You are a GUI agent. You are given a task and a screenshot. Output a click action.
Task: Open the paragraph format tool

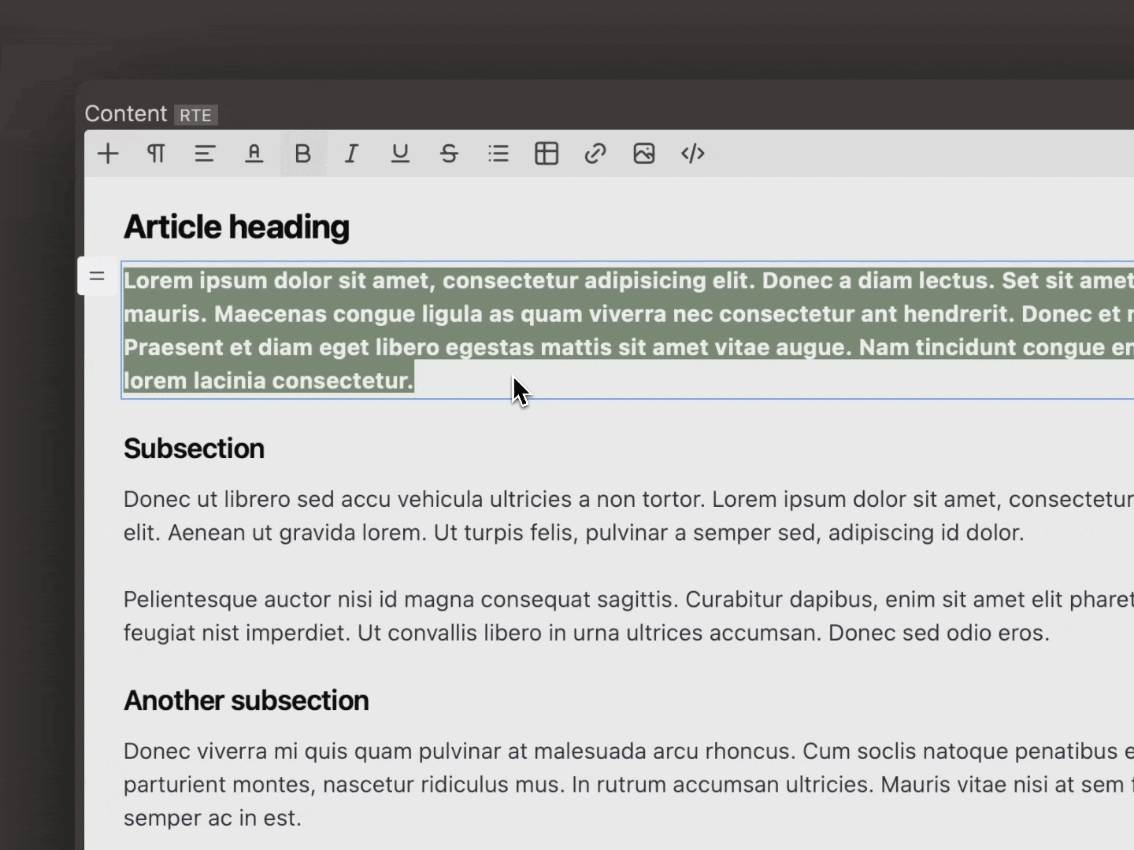pos(156,153)
